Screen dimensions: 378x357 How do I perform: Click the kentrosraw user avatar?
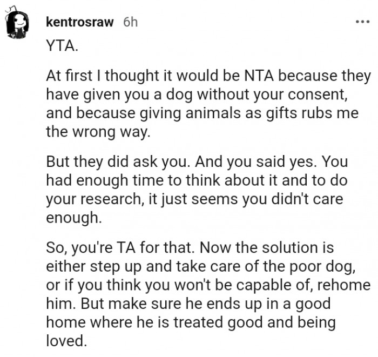click(x=19, y=23)
